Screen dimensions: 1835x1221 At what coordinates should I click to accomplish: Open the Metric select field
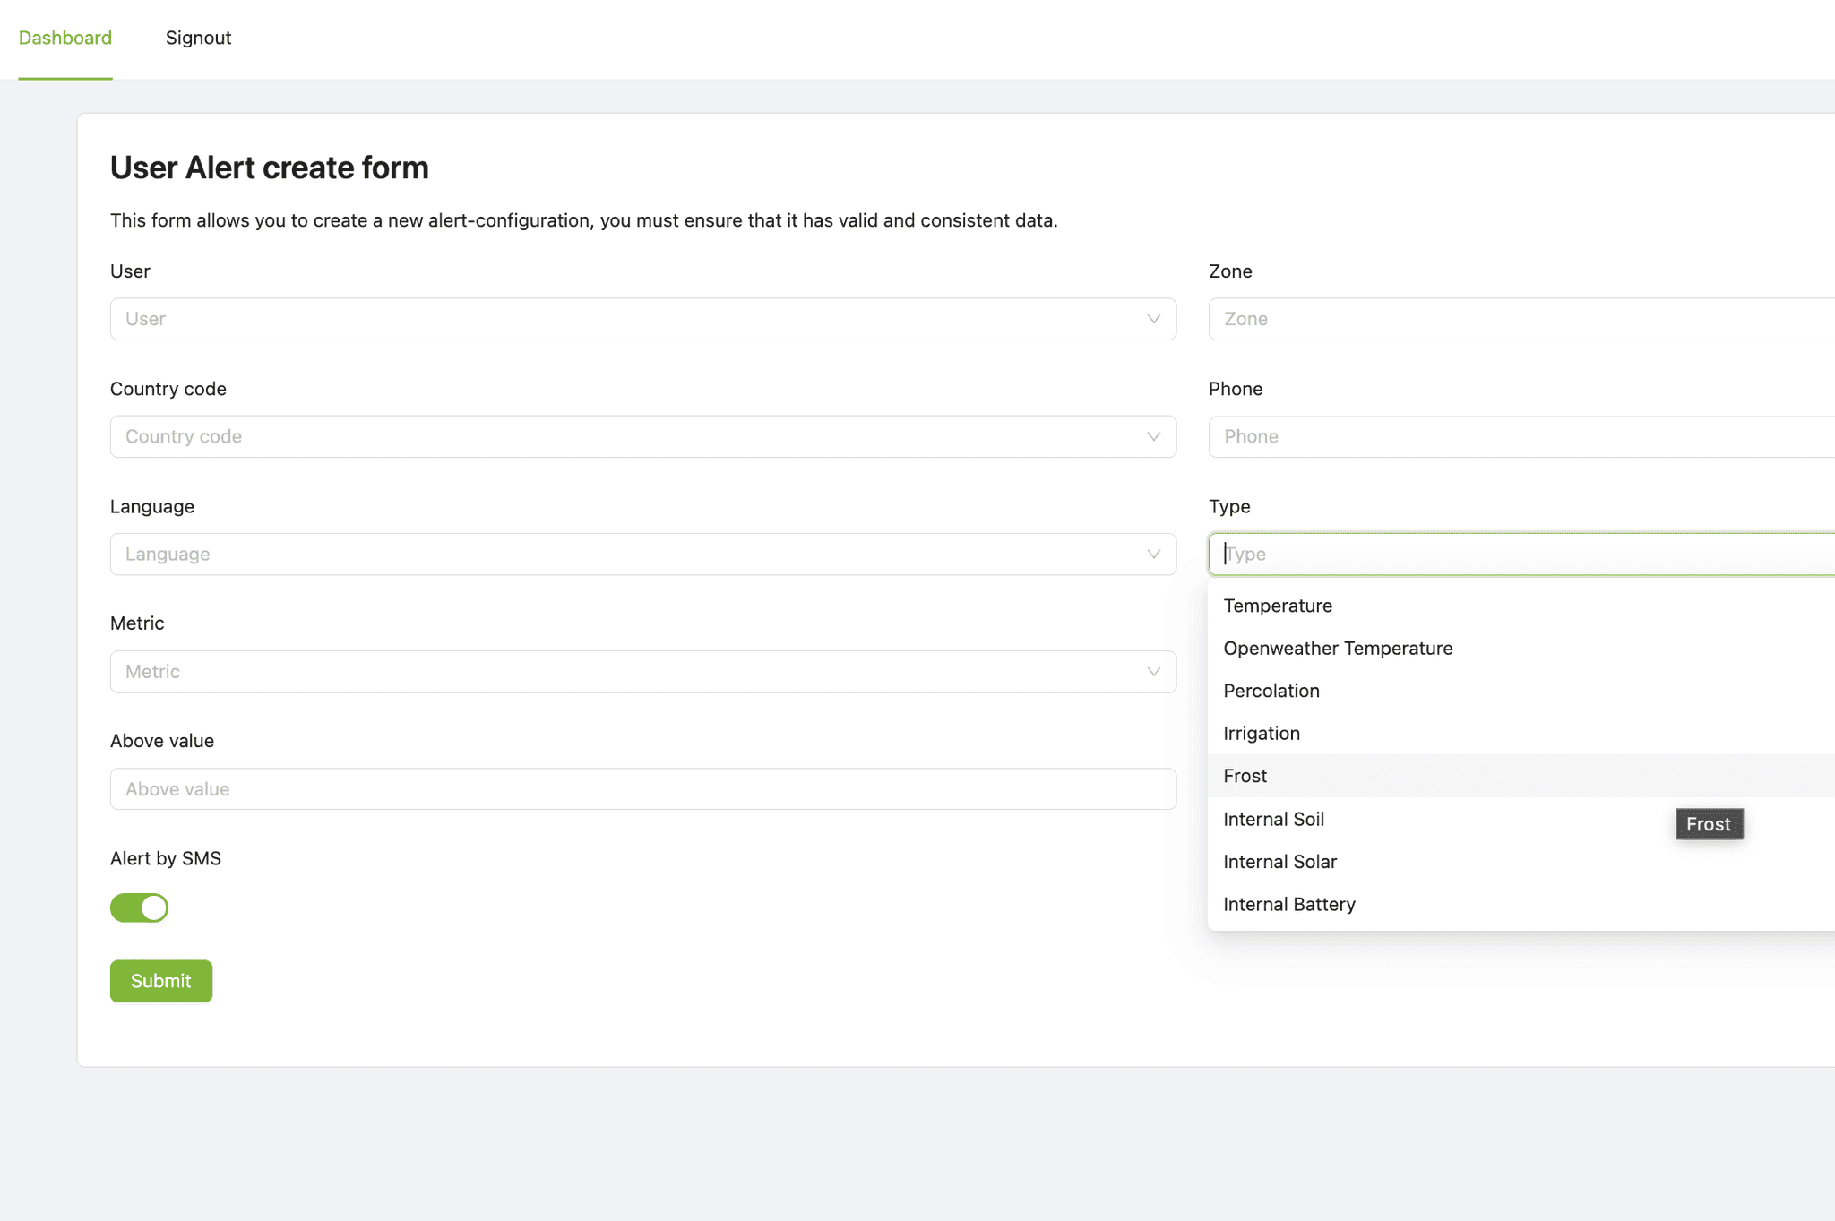pyautogui.click(x=627, y=672)
